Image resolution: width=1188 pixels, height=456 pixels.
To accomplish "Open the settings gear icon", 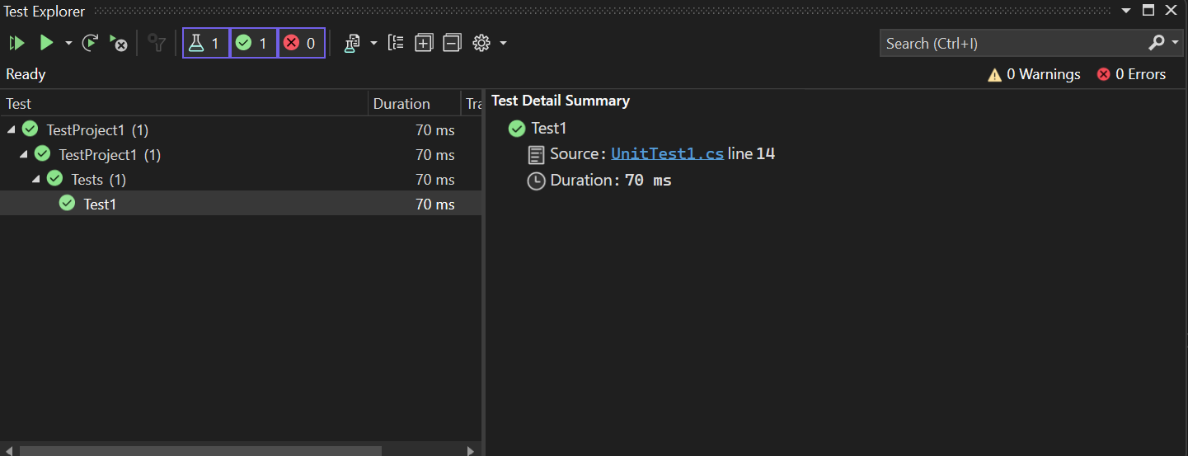I will pos(481,43).
